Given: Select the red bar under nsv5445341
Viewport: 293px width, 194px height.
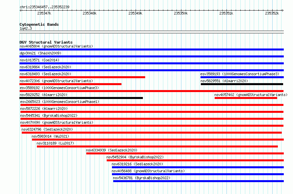Looking at the screenshot, I should [x=152, y=119].
